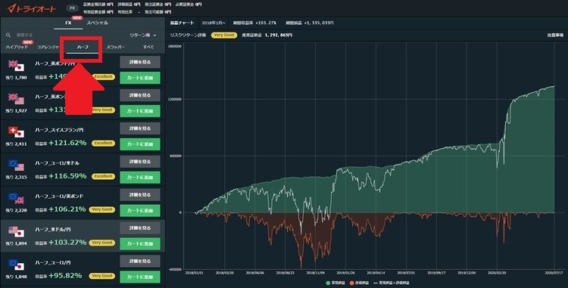Click the Very Good badge on ハーフ_米ドル/円
568x288 pixels.
(101, 243)
